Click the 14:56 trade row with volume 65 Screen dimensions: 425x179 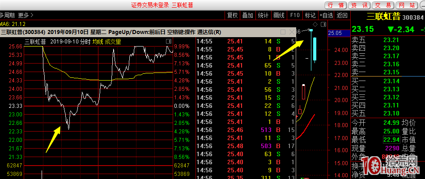(x=246, y=65)
